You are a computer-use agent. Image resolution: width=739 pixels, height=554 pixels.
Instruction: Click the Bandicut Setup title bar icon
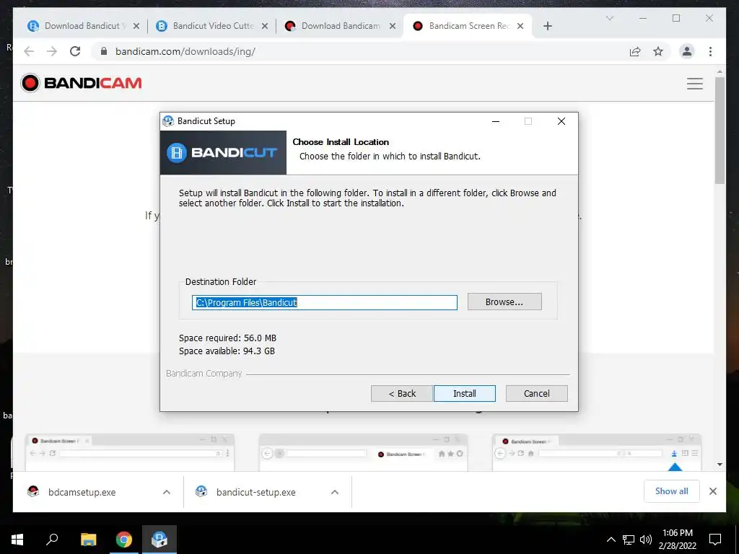tap(168, 121)
